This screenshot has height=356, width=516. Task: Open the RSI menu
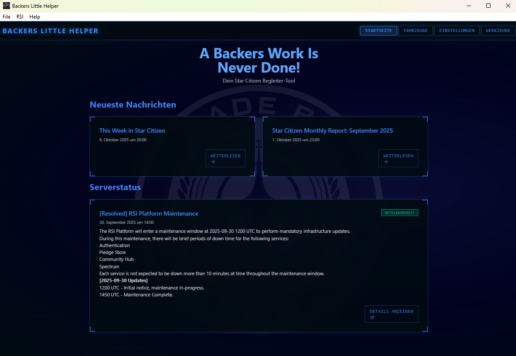point(20,17)
